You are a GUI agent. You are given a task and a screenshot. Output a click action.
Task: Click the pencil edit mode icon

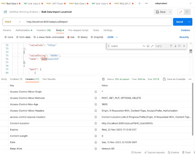[x=181, y=12]
